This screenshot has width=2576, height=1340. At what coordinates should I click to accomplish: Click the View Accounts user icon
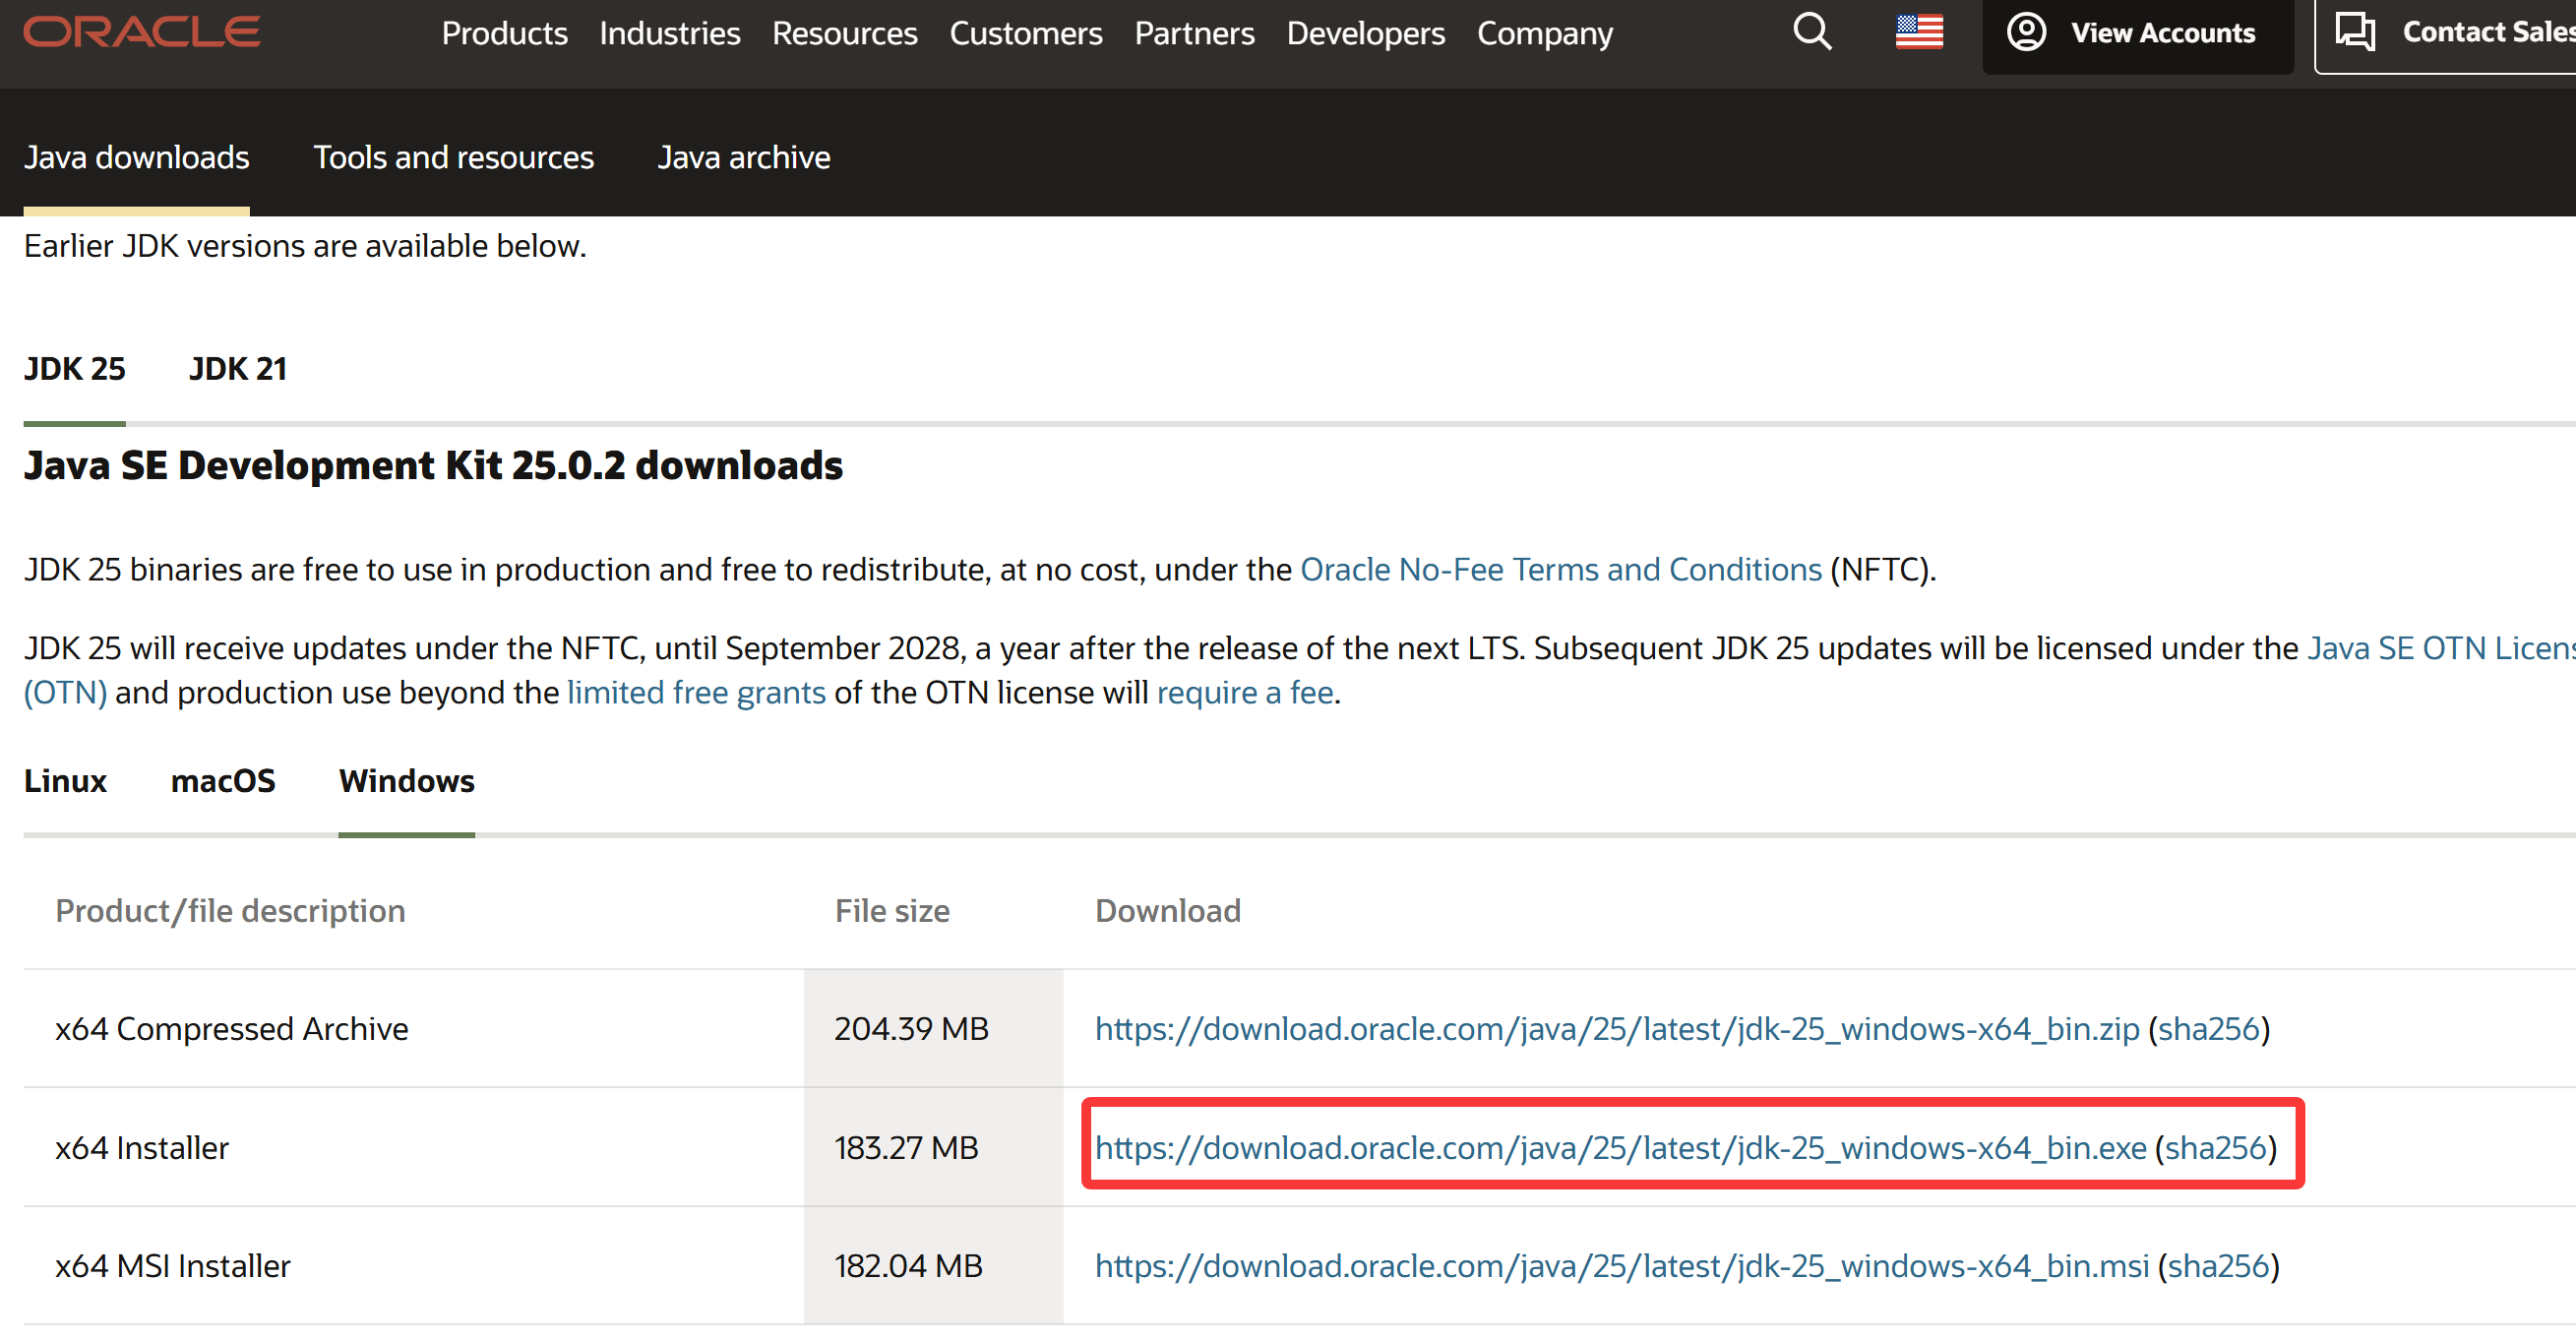pyautogui.click(x=2025, y=32)
